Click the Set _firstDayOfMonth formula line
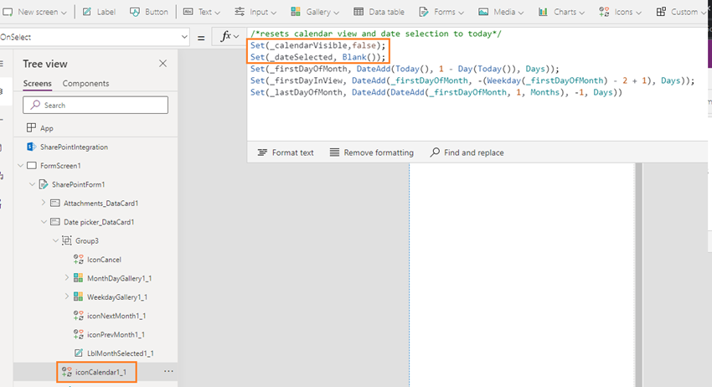Screen dimensions: 712x387 click(x=405, y=69)
